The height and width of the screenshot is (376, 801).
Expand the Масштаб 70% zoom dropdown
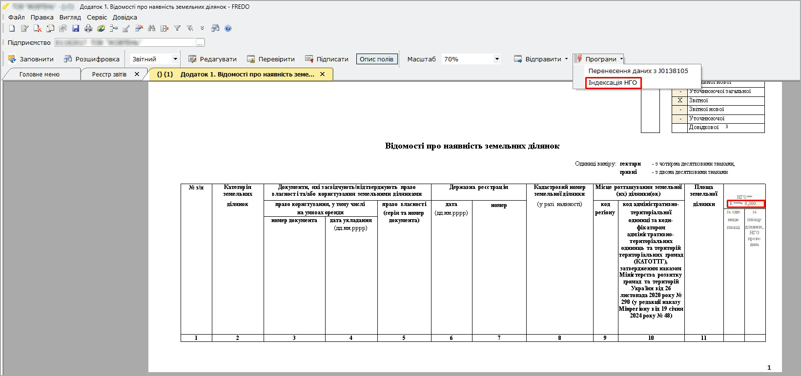pyautogui.click(x=497, y=59)
